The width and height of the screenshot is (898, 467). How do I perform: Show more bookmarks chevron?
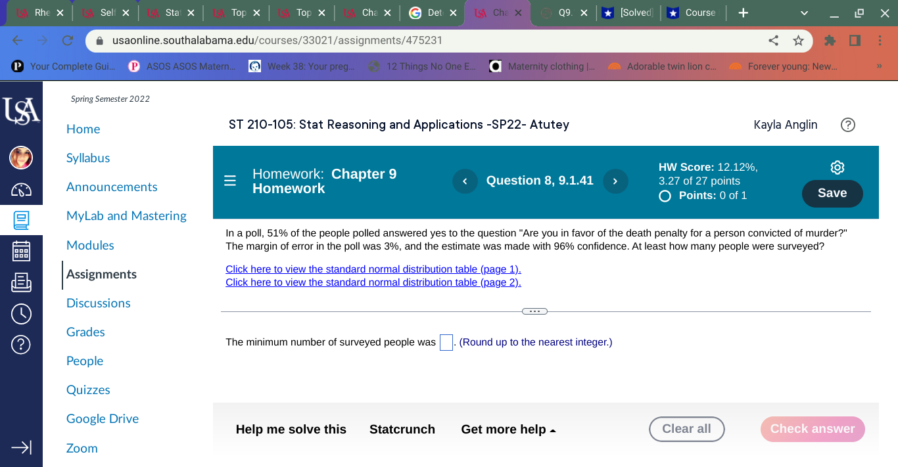(x=878, y=66)
